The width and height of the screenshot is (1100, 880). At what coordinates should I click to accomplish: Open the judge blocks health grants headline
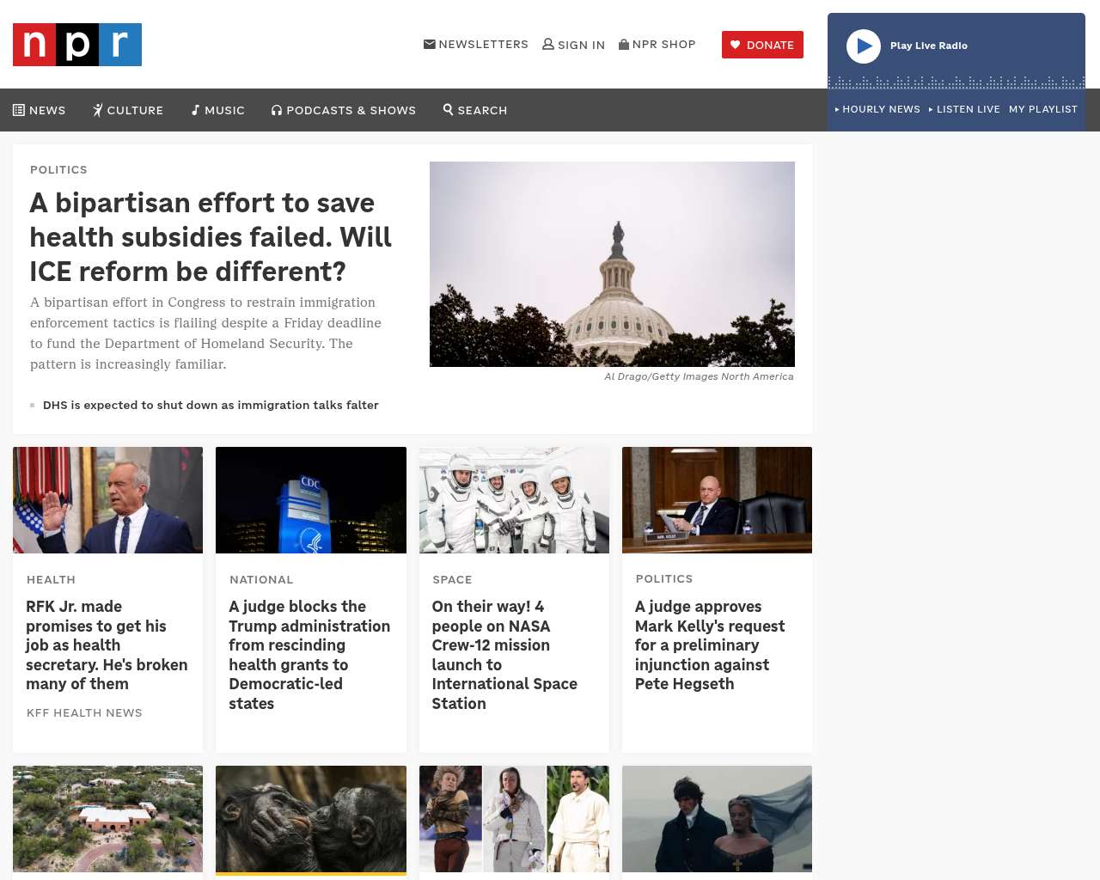(309, 655)
